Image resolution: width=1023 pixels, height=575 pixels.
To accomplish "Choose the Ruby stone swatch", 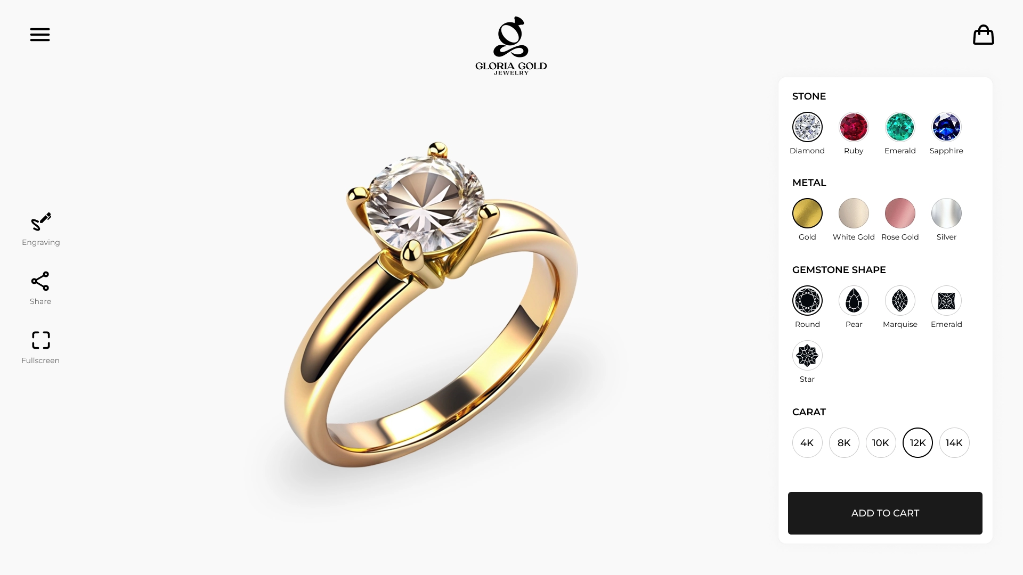I will 854,127.
